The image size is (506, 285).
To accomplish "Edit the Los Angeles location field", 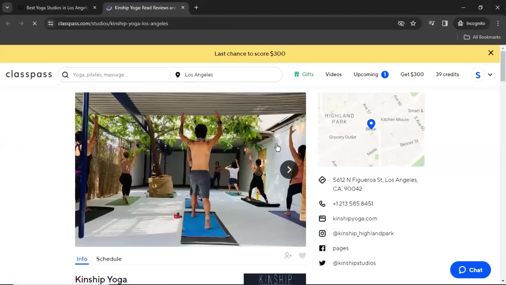I will [x=232, y=75].
